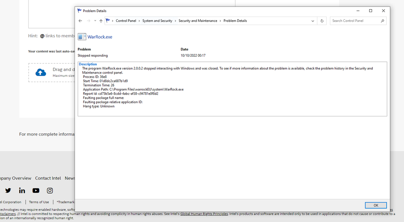404x222 pixels.
Task: Open Intel YouTube icon in footer
Action: (36, 190)
